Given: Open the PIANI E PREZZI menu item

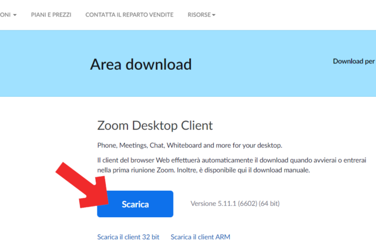Looking at the screenshot, I should click(51, 15).
